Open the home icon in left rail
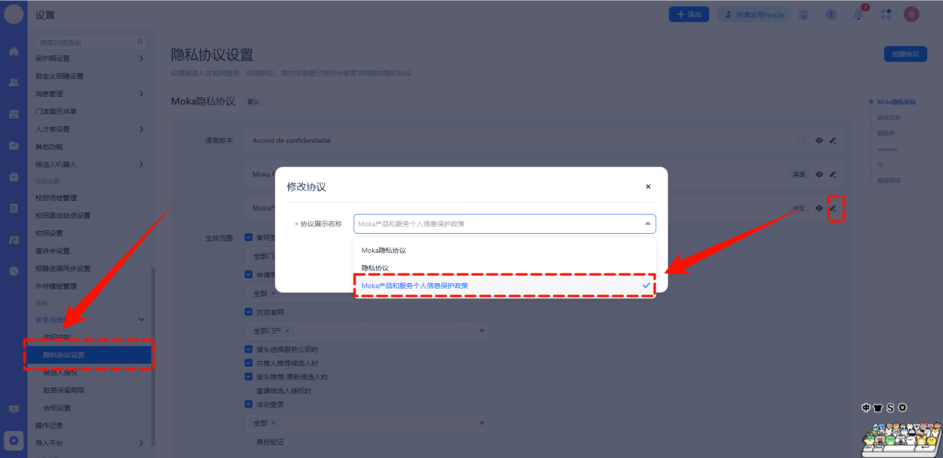This screenshot has height=458, width=943. 14,52
